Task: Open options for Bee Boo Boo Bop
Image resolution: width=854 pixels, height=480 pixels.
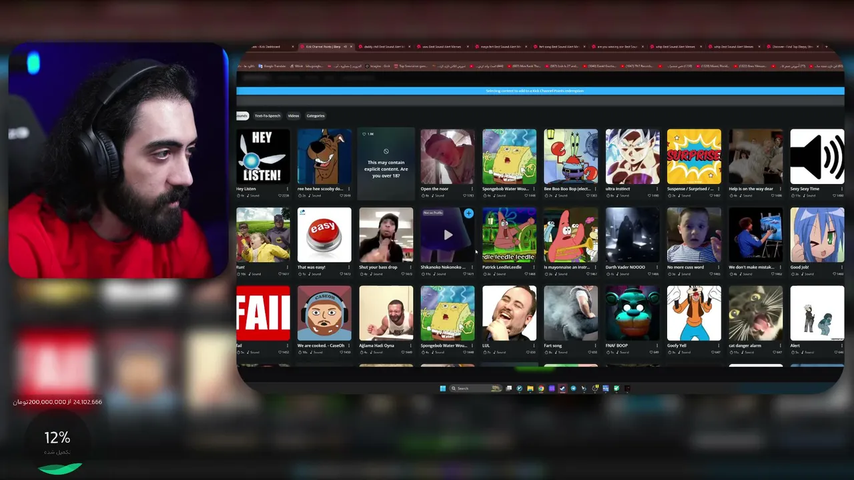Action: pos(596,189)
